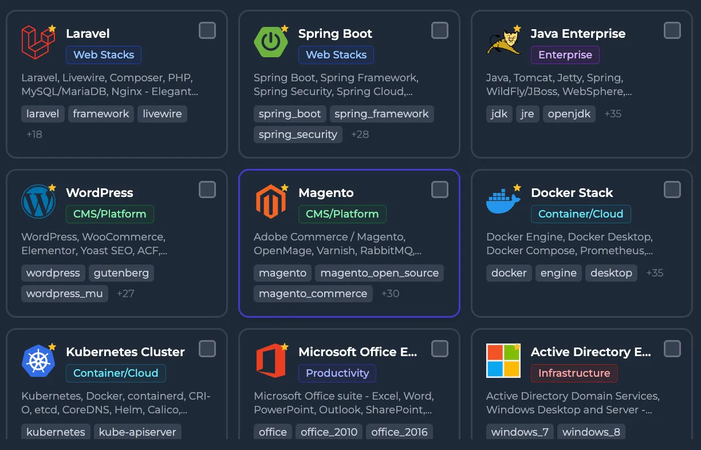Select the Kubernetes Cluster card title
The width and height of the screenshot is (701, 450).
pos(125,352)
